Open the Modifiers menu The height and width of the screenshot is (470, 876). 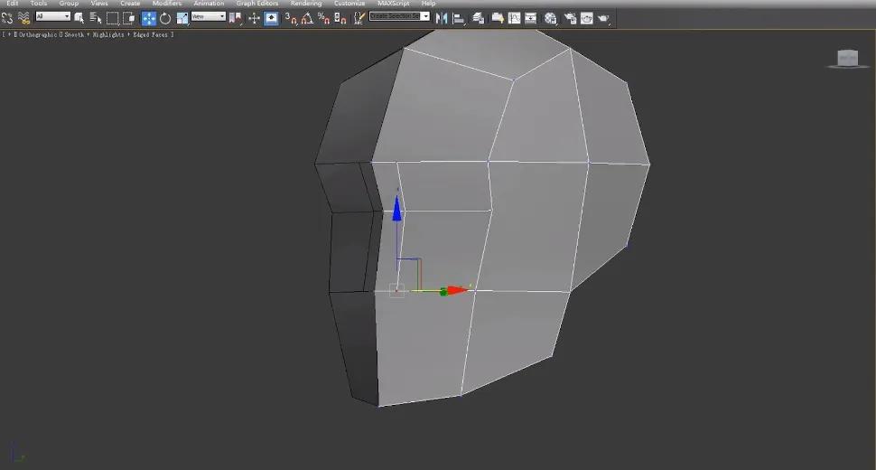(166, 4)
